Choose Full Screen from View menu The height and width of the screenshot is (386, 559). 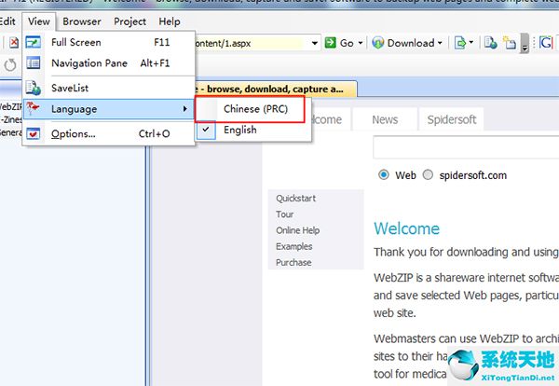pyautogui.click(x=109, y=43)
